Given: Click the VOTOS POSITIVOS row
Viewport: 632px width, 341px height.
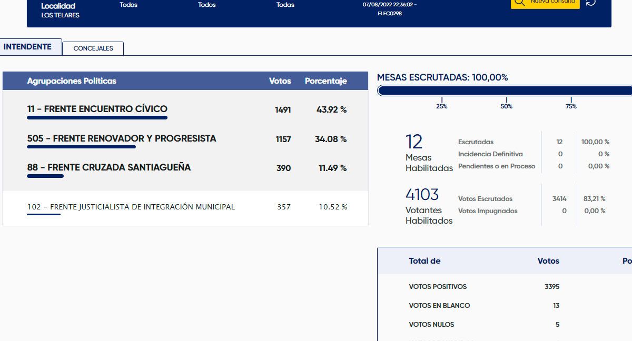Looking at the screenshot, I should [438, 287].
